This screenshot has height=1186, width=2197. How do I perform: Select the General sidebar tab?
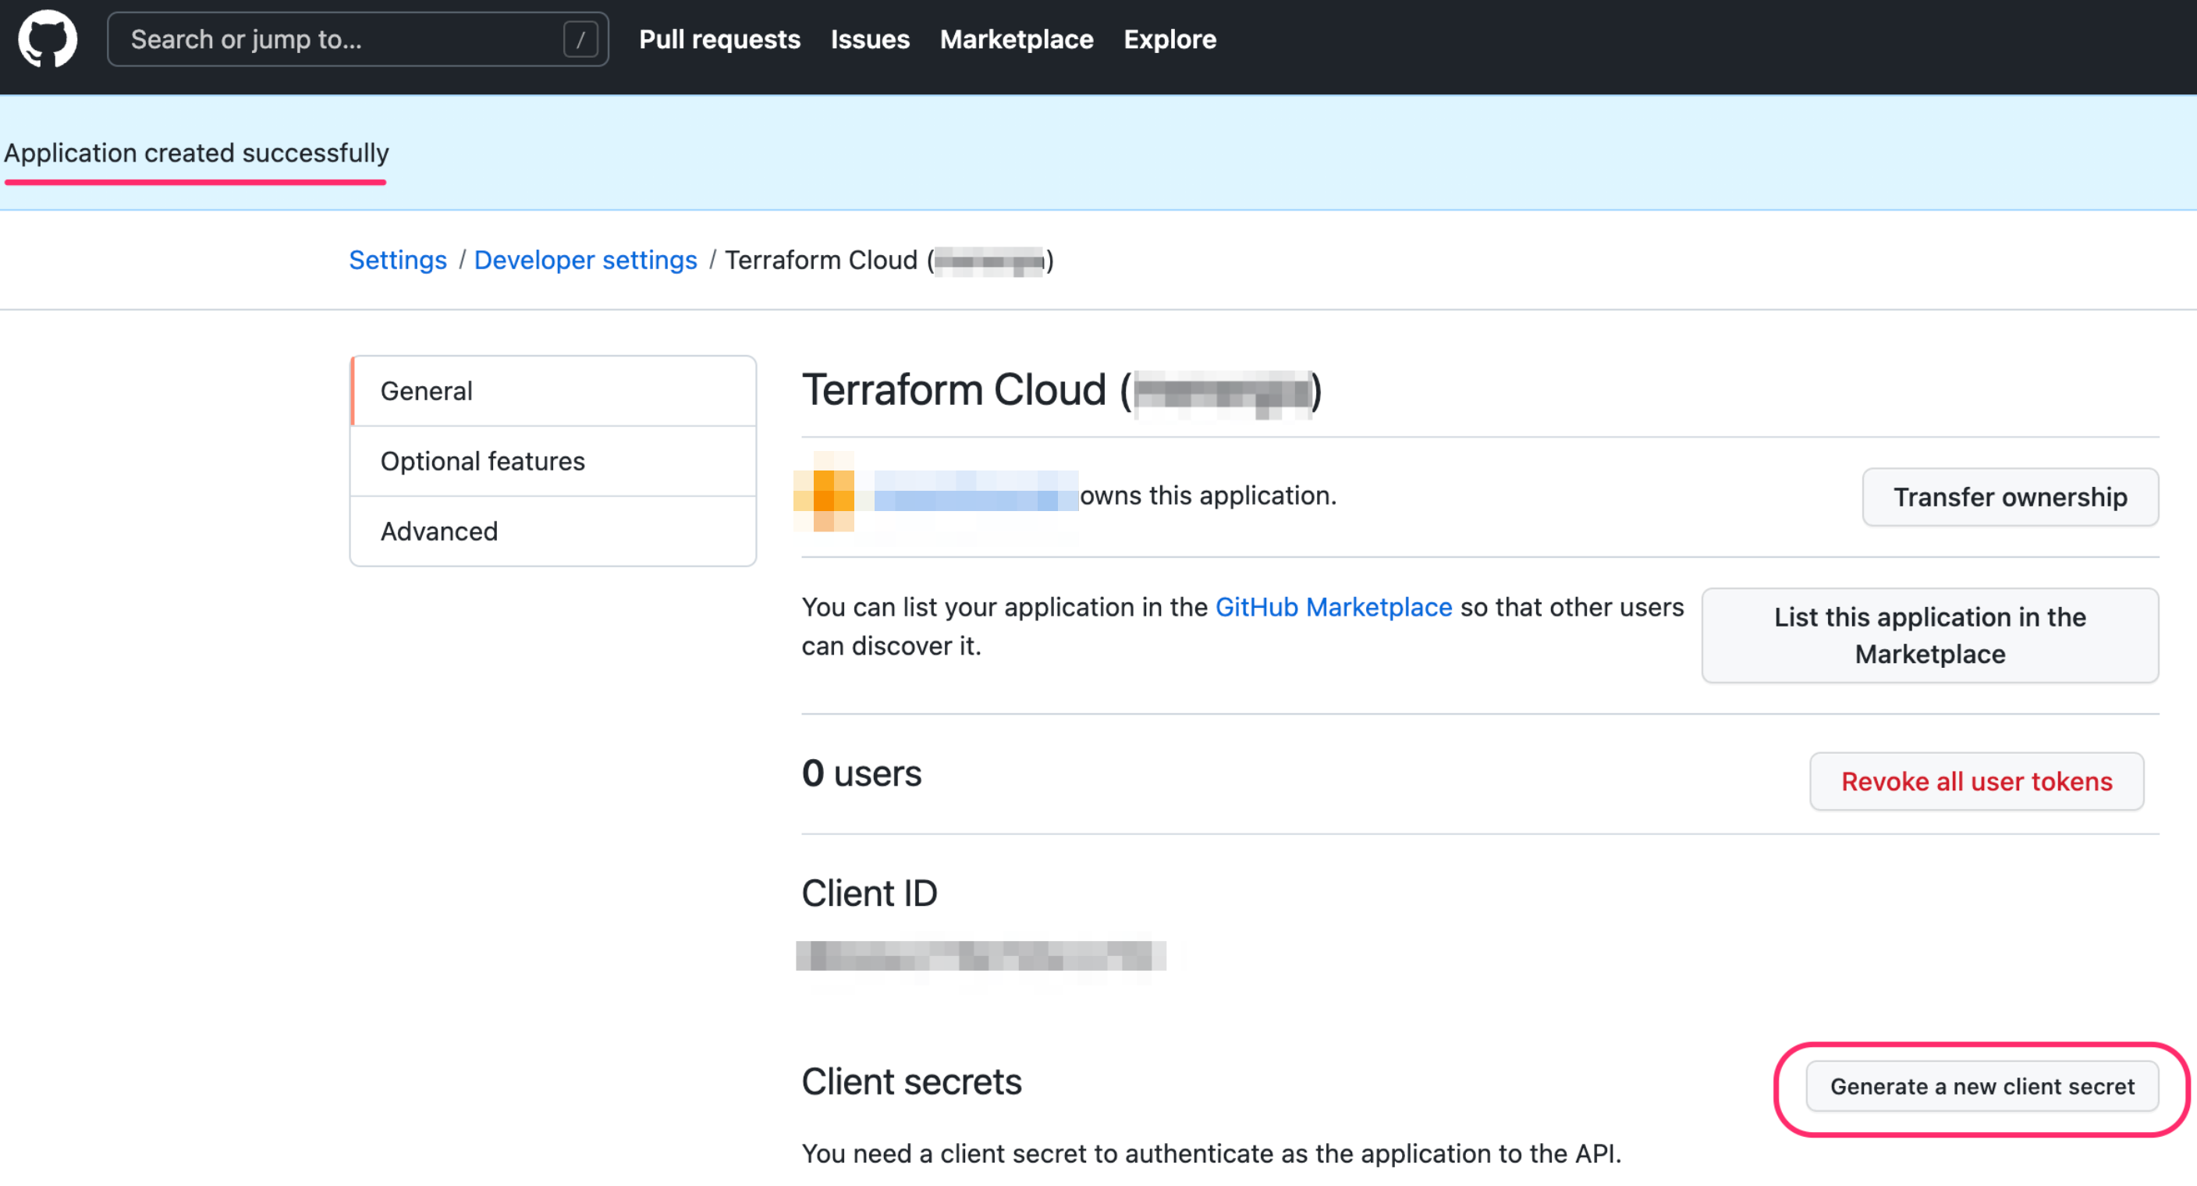pyautogui.click(x=552, y=391)
